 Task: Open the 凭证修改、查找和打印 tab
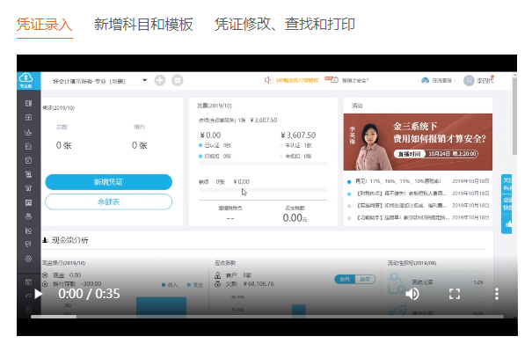(x=284, y=25)
